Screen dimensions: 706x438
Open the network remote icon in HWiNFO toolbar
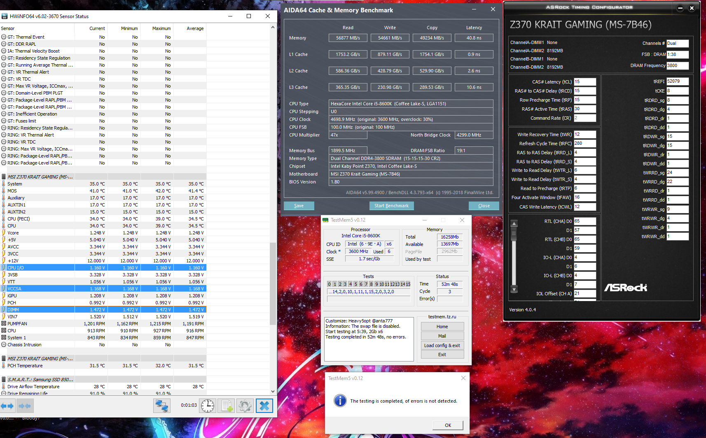coord(161,406)
